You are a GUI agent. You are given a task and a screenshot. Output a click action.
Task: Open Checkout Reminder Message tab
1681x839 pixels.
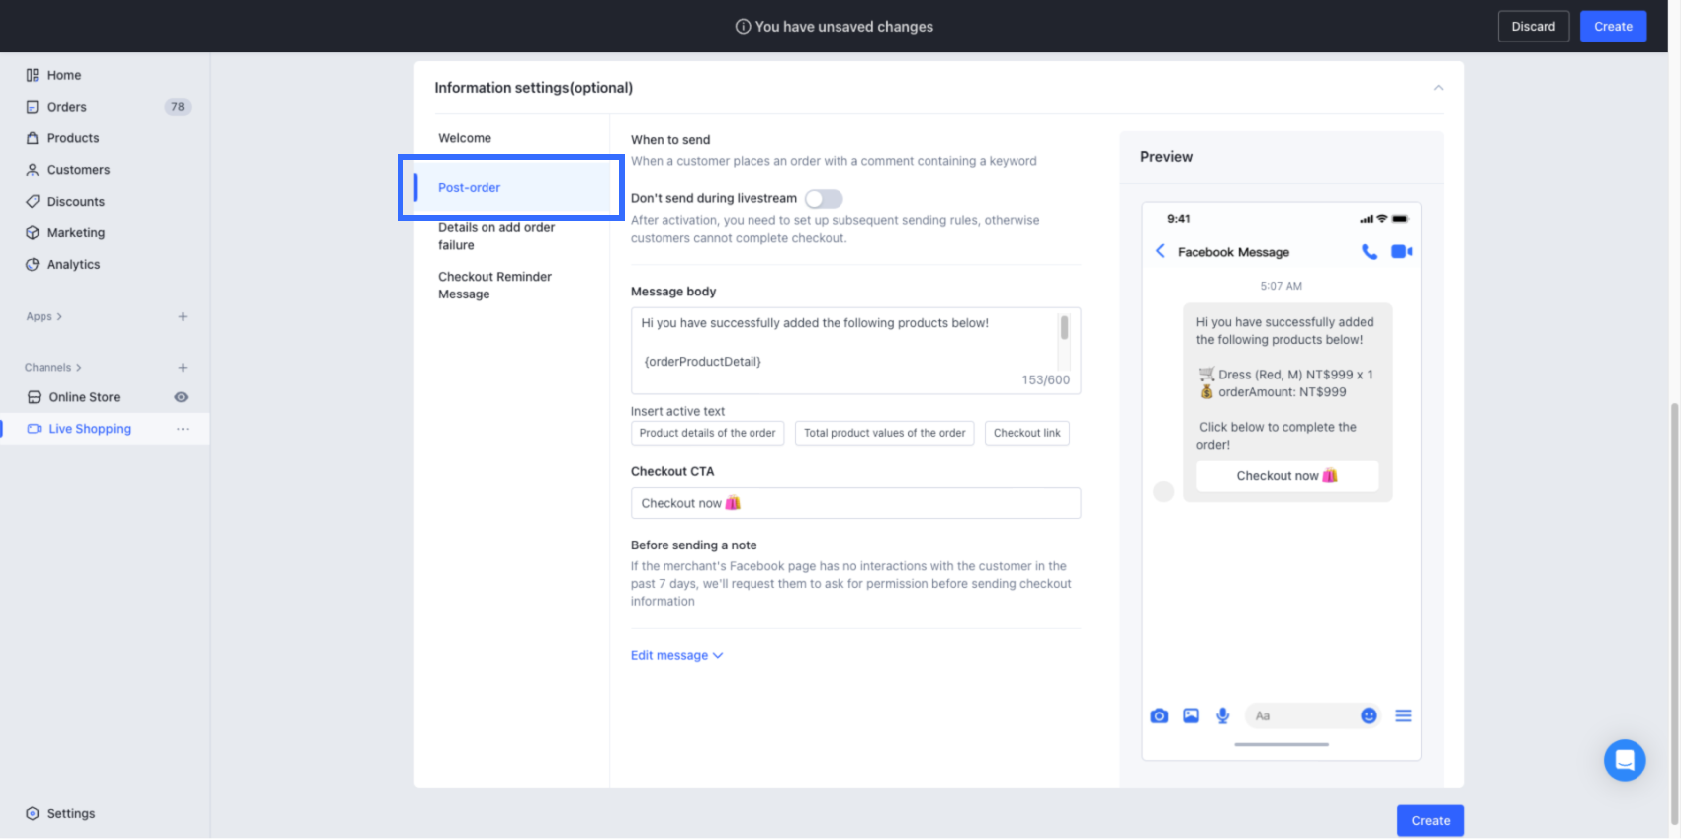coord(494,286)
